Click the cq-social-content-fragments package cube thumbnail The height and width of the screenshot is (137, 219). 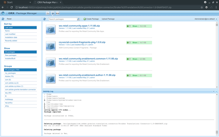pos(51,46)
